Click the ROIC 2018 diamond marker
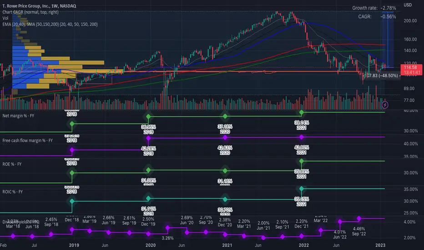This screenshot has height=250, width=424. tap(72, 201)
